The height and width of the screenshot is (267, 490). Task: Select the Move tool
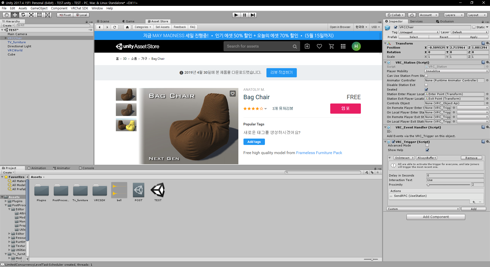point(15,15)
